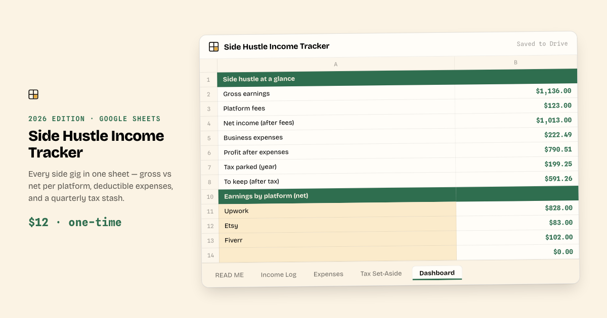Click the large 'Side Hustle Income Tracker' heading

point(96,144)
